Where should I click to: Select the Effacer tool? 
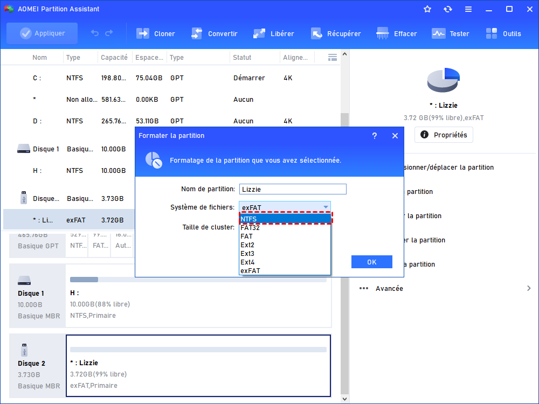coord(383,33)
